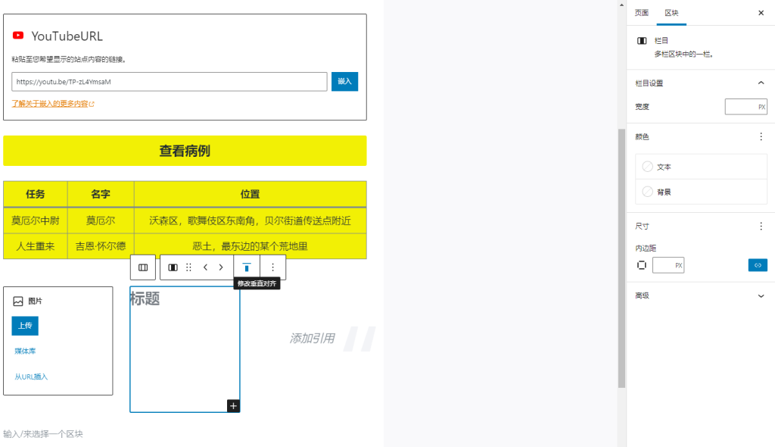
Task: Focus the YouTube URL input field
Action: tap(169, 82)
